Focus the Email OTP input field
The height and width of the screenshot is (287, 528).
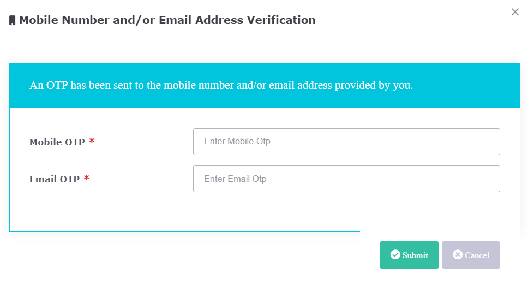pos(346,179)
